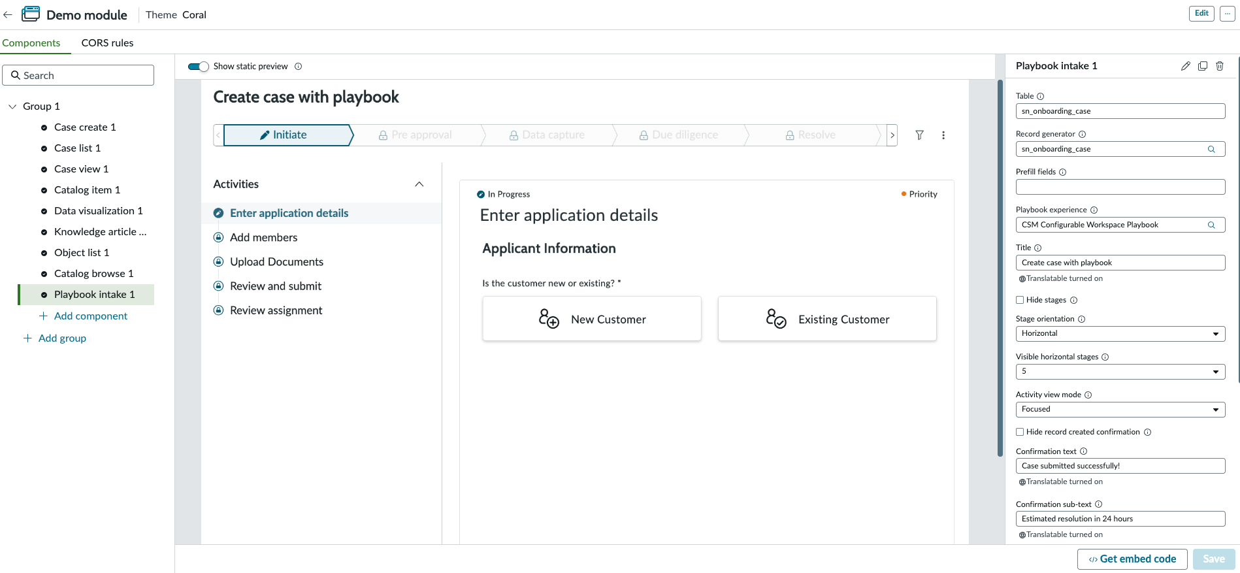
Task: Choose the Existing Customer card
Action: pos(827,319)
